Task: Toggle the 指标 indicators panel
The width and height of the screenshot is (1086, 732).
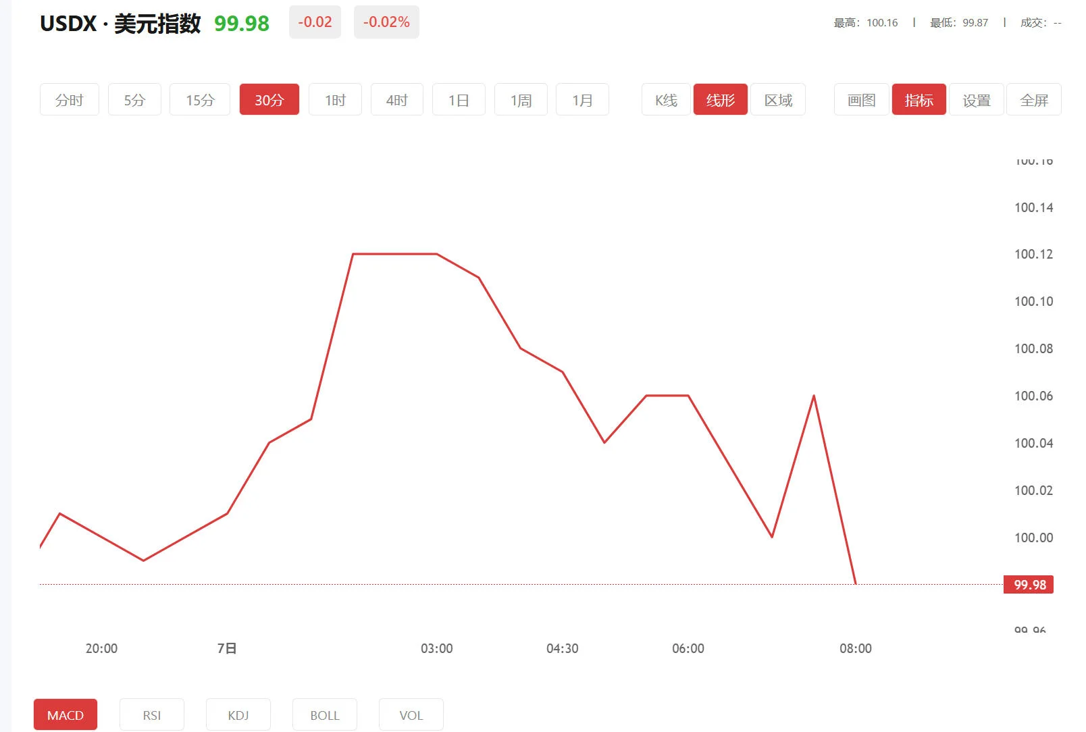Action: tap(919, 100)
